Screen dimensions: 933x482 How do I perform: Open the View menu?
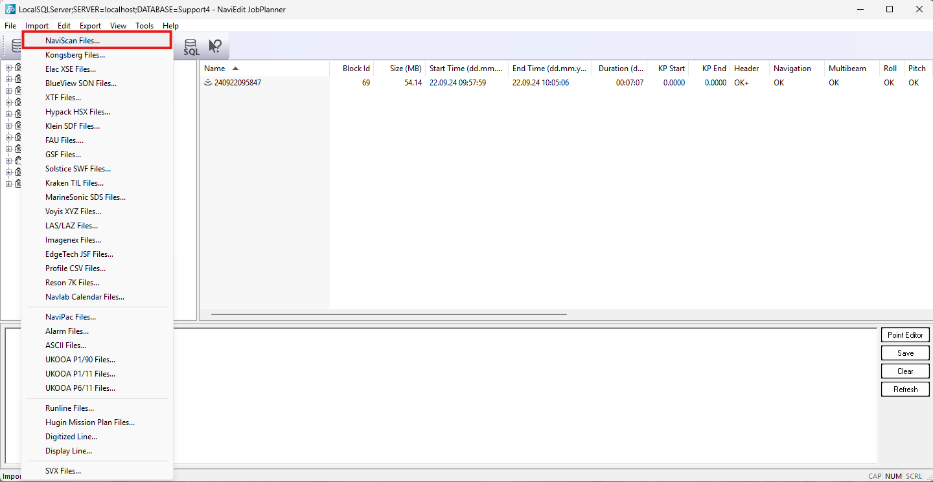[x=119, y=26]
